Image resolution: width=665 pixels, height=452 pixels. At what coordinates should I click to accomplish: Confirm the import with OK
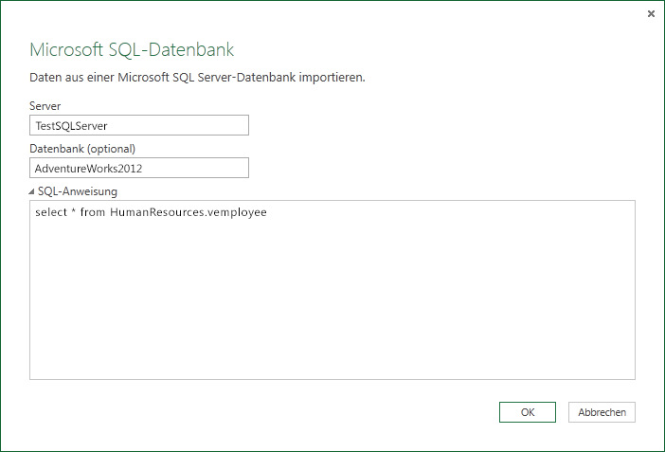(528, 412)
